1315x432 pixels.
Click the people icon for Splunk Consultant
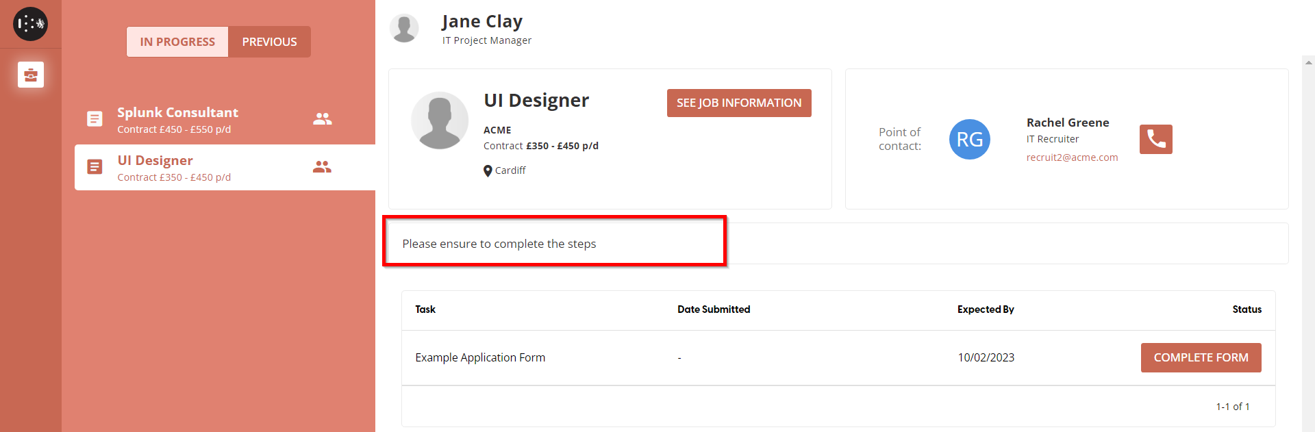[322, 119]
